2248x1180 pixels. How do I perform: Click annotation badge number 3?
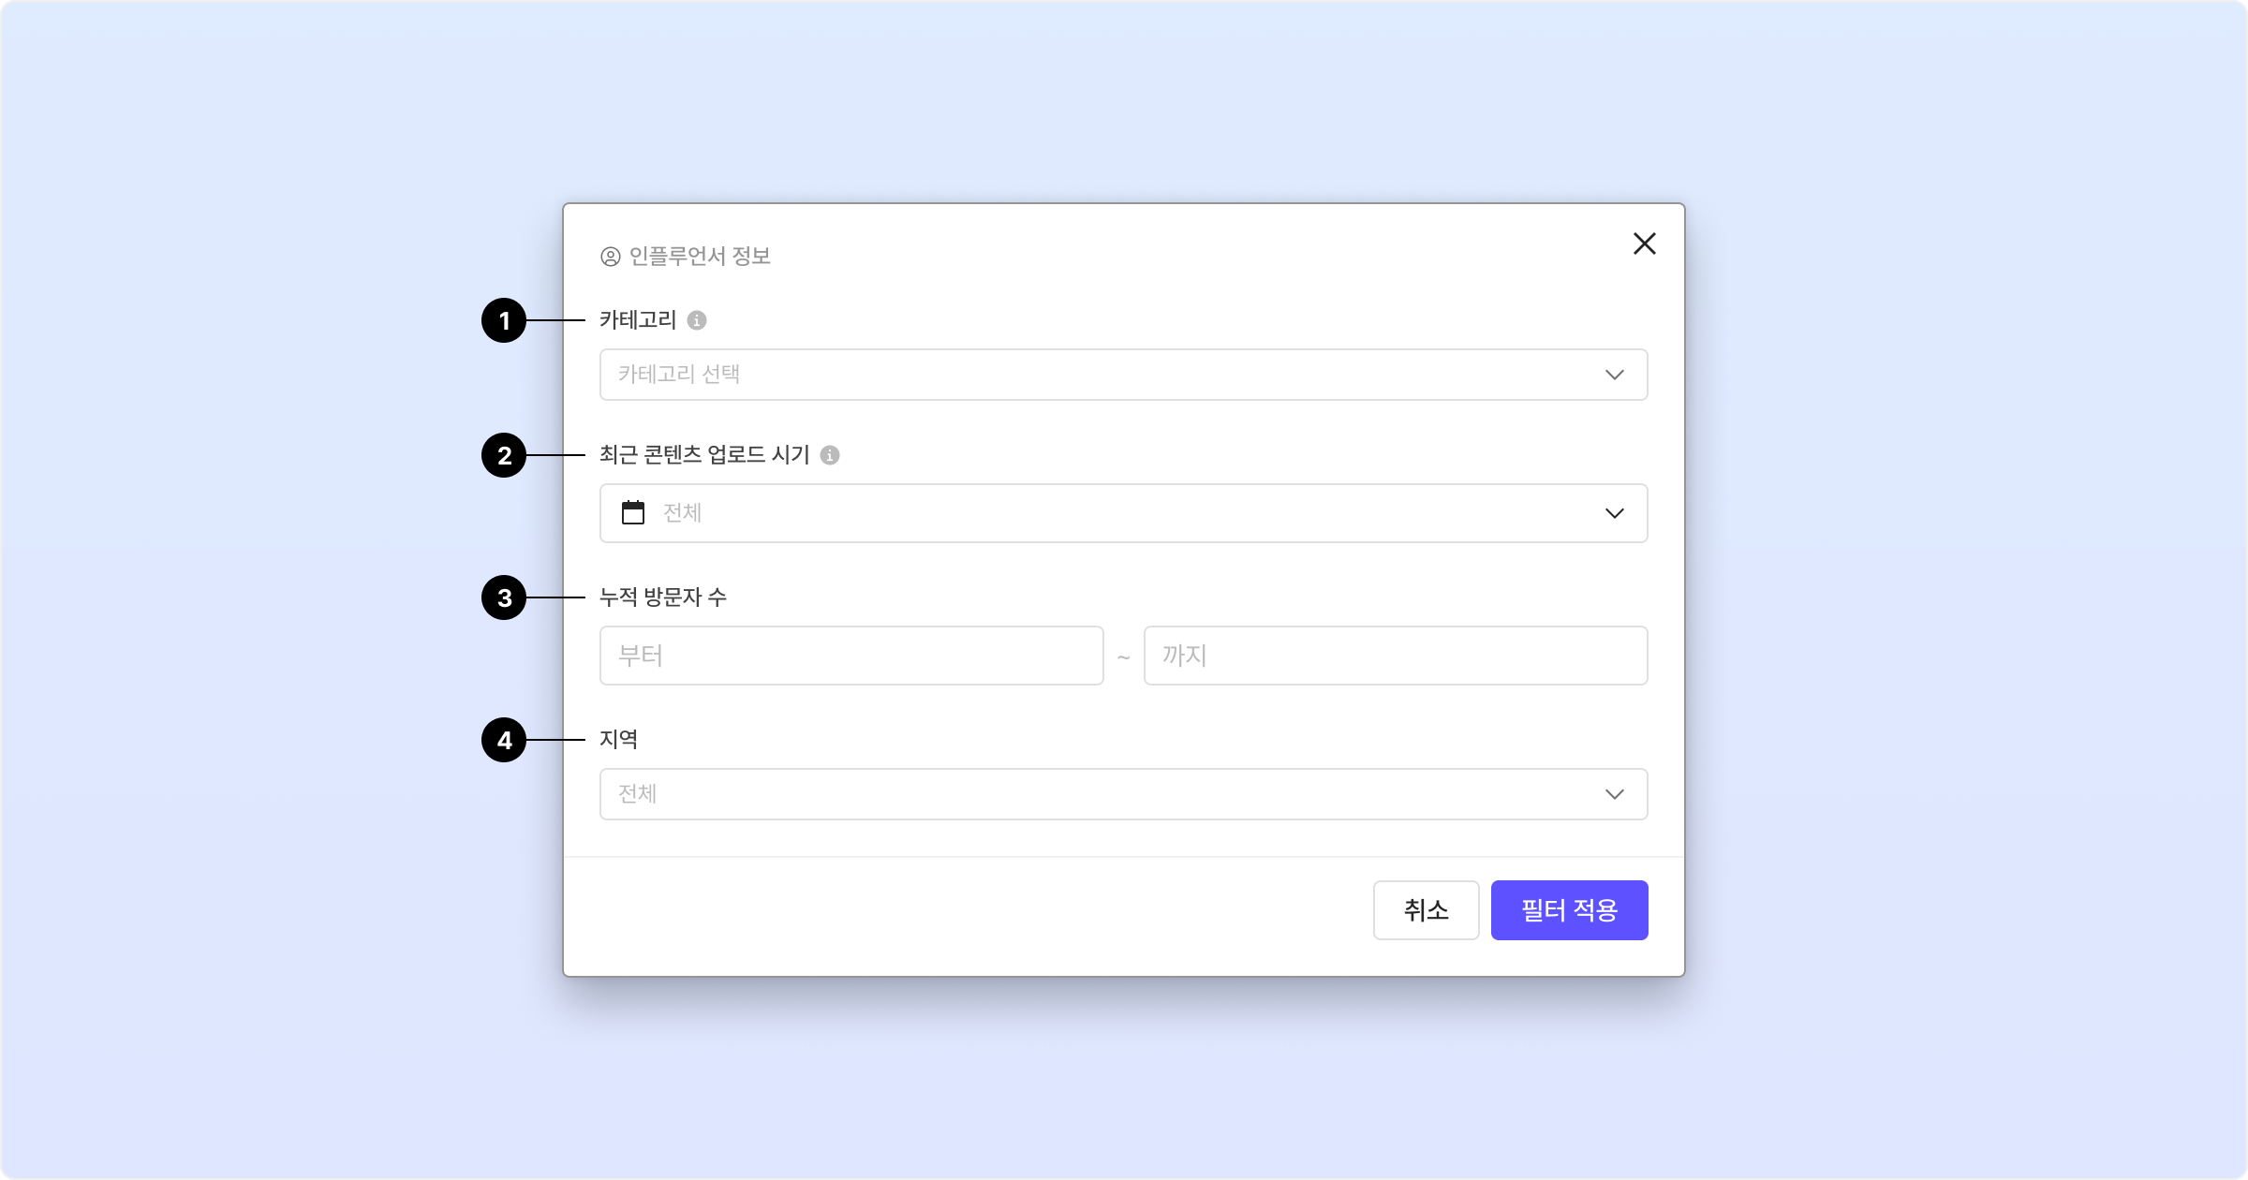(x=504, y=597)
